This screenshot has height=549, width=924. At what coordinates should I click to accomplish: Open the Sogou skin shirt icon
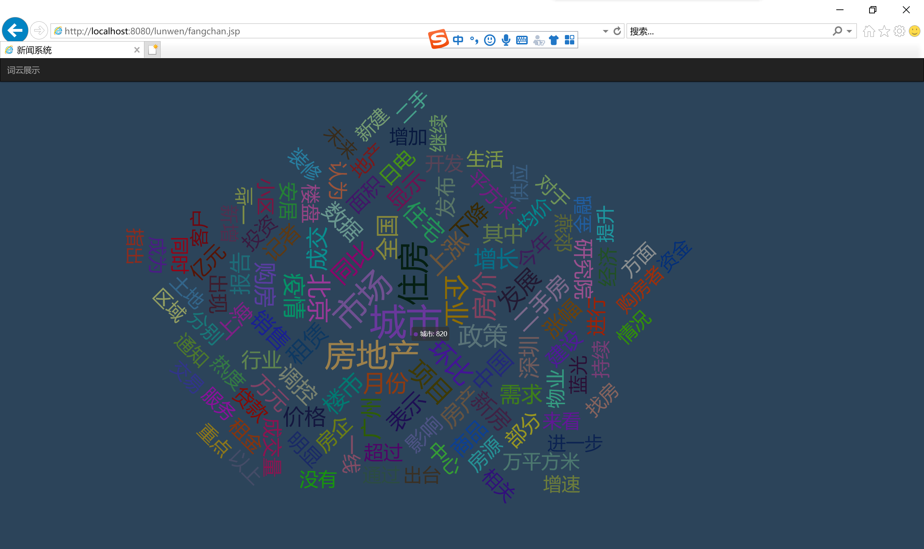point(553,40)
